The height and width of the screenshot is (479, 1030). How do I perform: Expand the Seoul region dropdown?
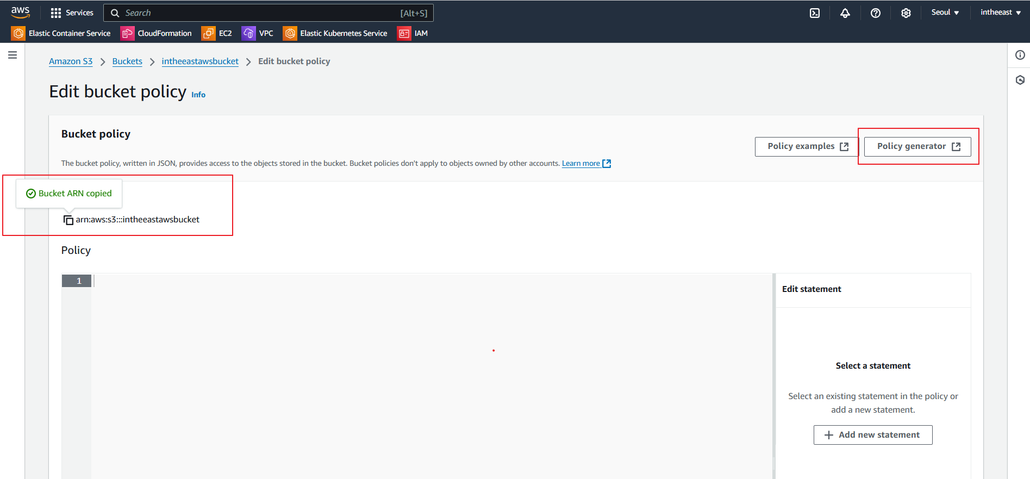[x=945, y=13]
